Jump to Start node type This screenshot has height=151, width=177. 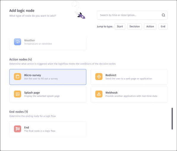click(120, 26)
